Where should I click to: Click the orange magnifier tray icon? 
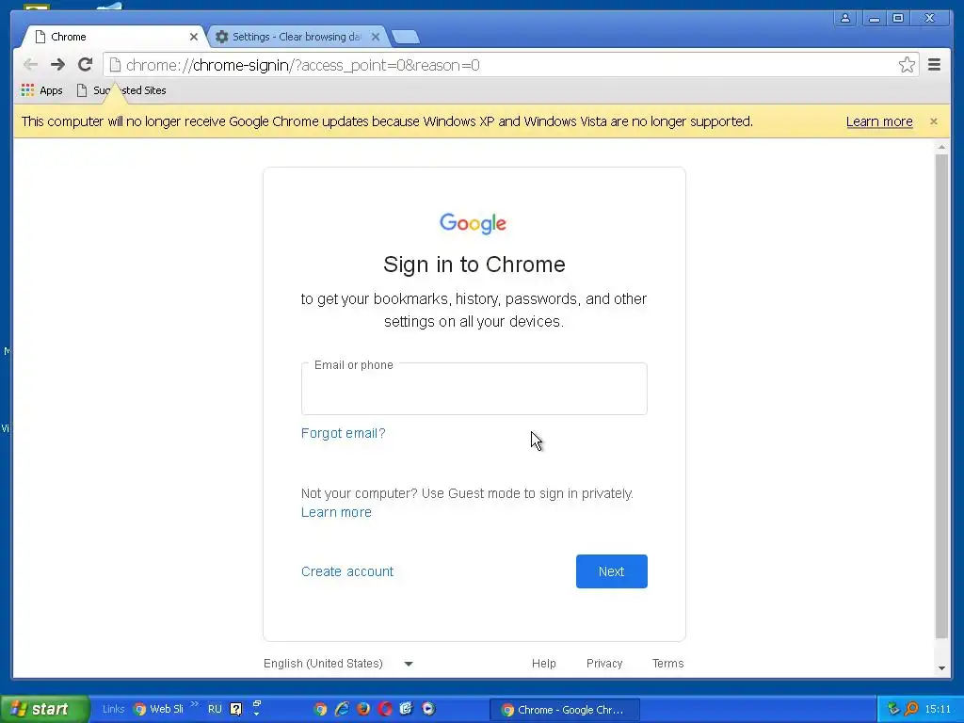tap(911, 709)
